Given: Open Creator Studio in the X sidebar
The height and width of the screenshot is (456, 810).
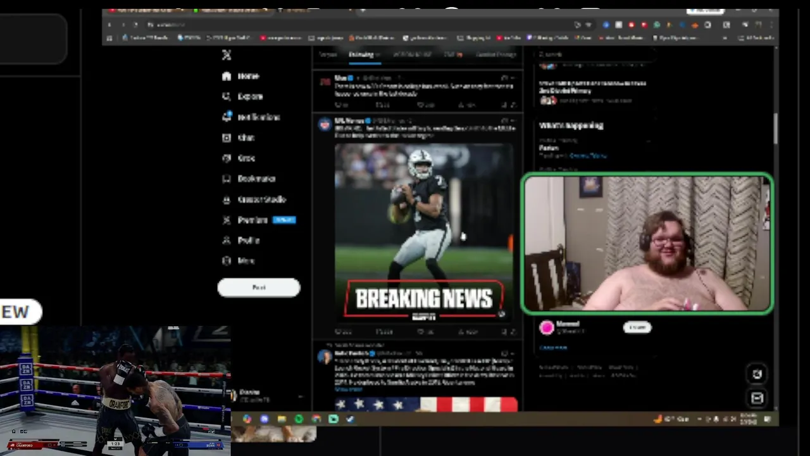Looking at the screenshot, I should click(254, 199).
